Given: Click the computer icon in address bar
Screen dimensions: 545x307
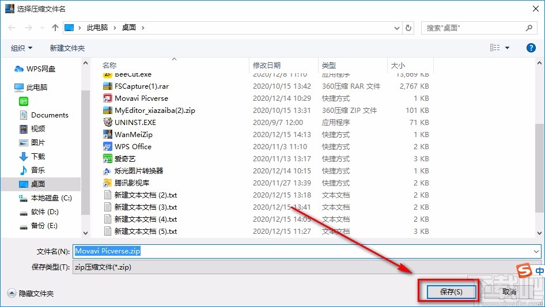Looking at the screenshot, I should point(69,28).
